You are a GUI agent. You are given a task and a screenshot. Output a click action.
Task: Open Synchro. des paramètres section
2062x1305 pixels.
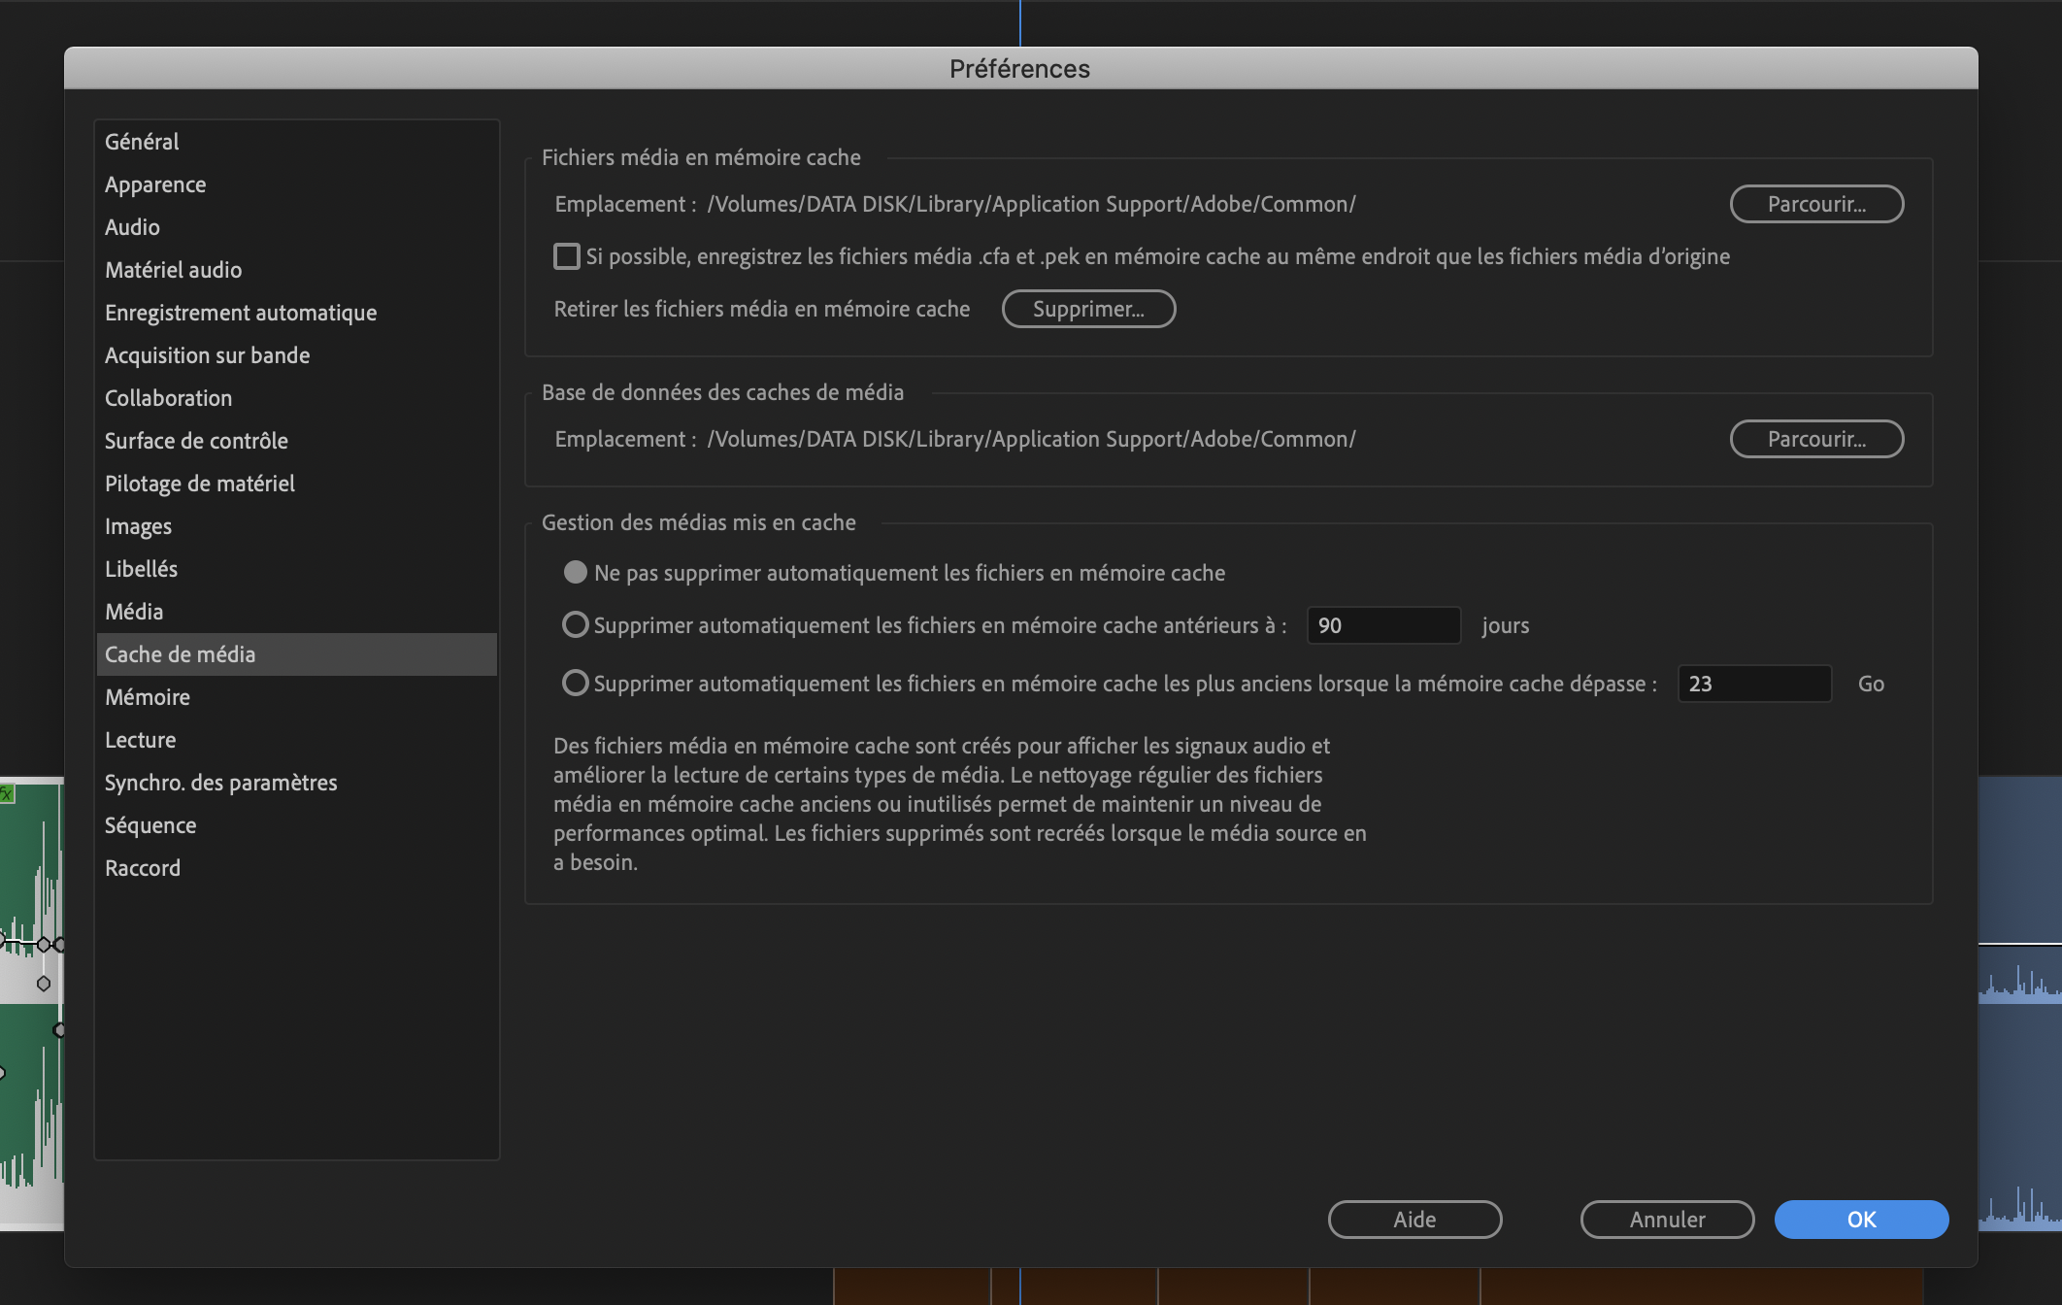(x=220, y=783)
